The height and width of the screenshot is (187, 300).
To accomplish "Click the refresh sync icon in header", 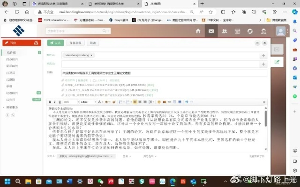I will [250, 31].
